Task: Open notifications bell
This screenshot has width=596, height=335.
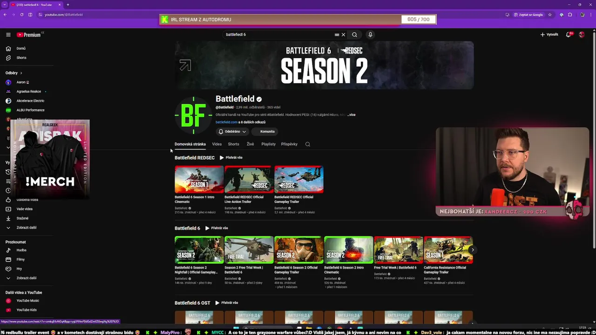Action: tap(569, 34)
